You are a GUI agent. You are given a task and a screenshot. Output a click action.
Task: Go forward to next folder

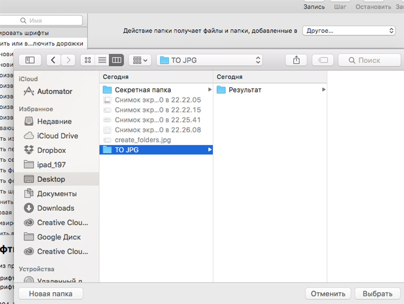[x=68, y=60]
